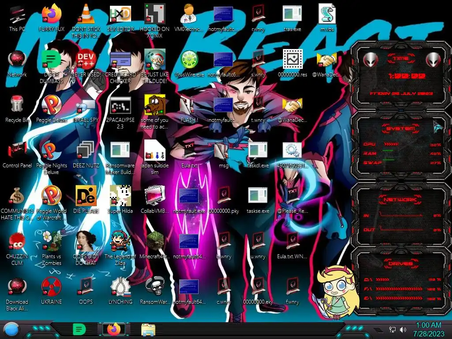
Task: Click the DRIVES widget header
Action: 400,264
